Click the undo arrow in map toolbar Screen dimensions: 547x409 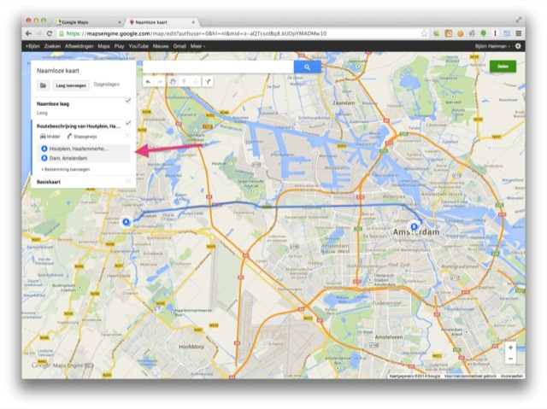click(x=149, y=81)
